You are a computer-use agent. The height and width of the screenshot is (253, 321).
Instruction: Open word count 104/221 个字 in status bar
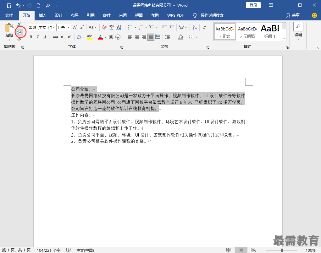coord(48,250)
